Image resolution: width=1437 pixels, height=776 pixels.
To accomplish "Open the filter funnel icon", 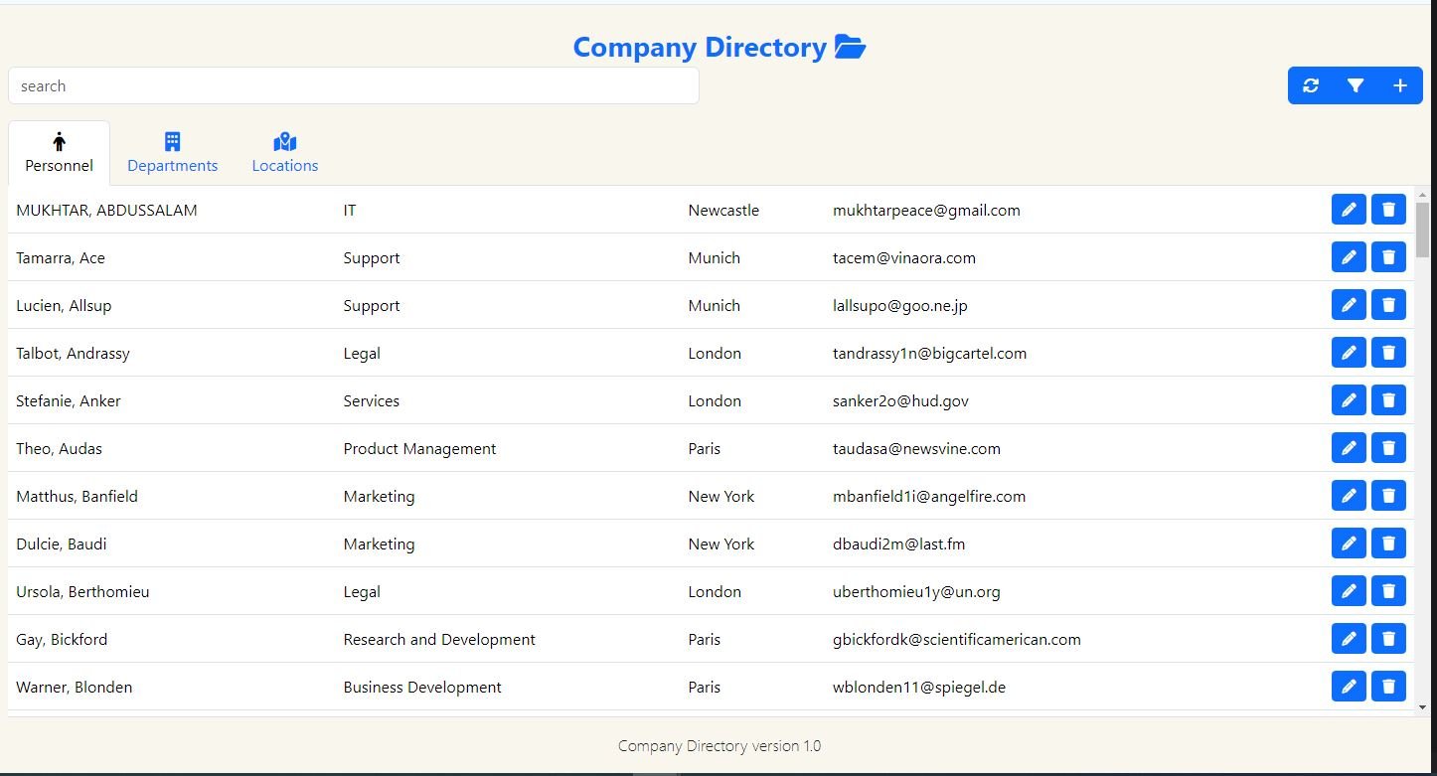I will coord(1356,85).
